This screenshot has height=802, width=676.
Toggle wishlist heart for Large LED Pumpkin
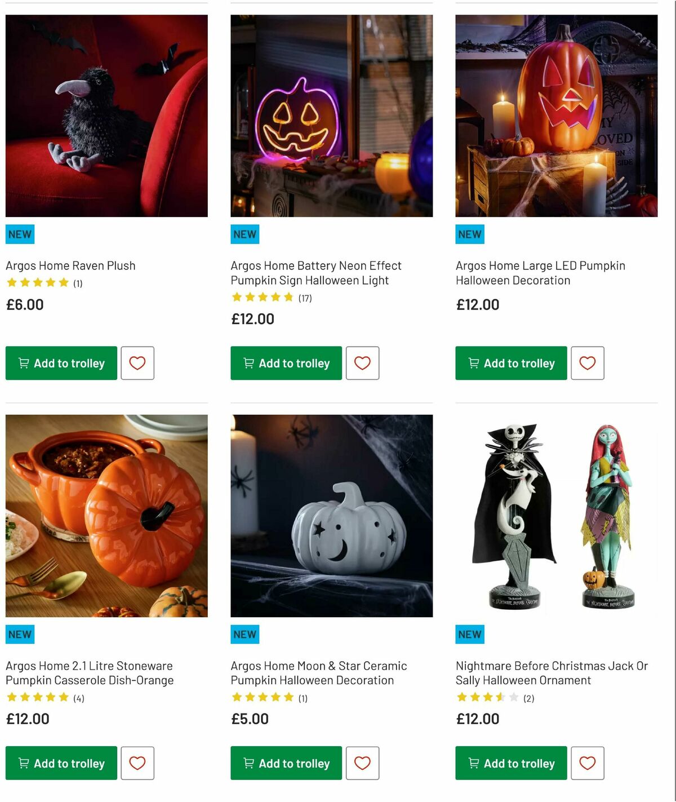point(588,363)
